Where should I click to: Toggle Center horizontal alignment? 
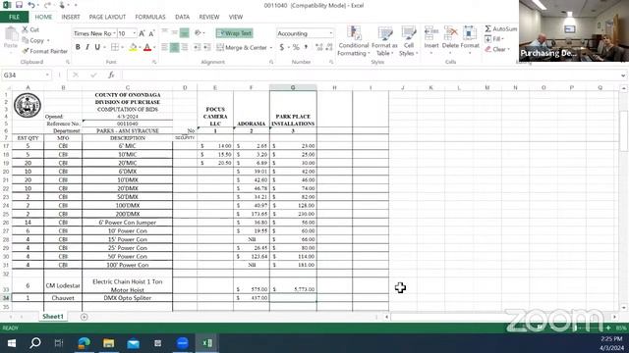175,47
